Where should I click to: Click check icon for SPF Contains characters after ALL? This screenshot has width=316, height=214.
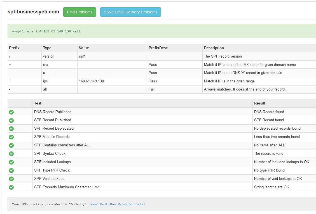click(x=11, y=146)
